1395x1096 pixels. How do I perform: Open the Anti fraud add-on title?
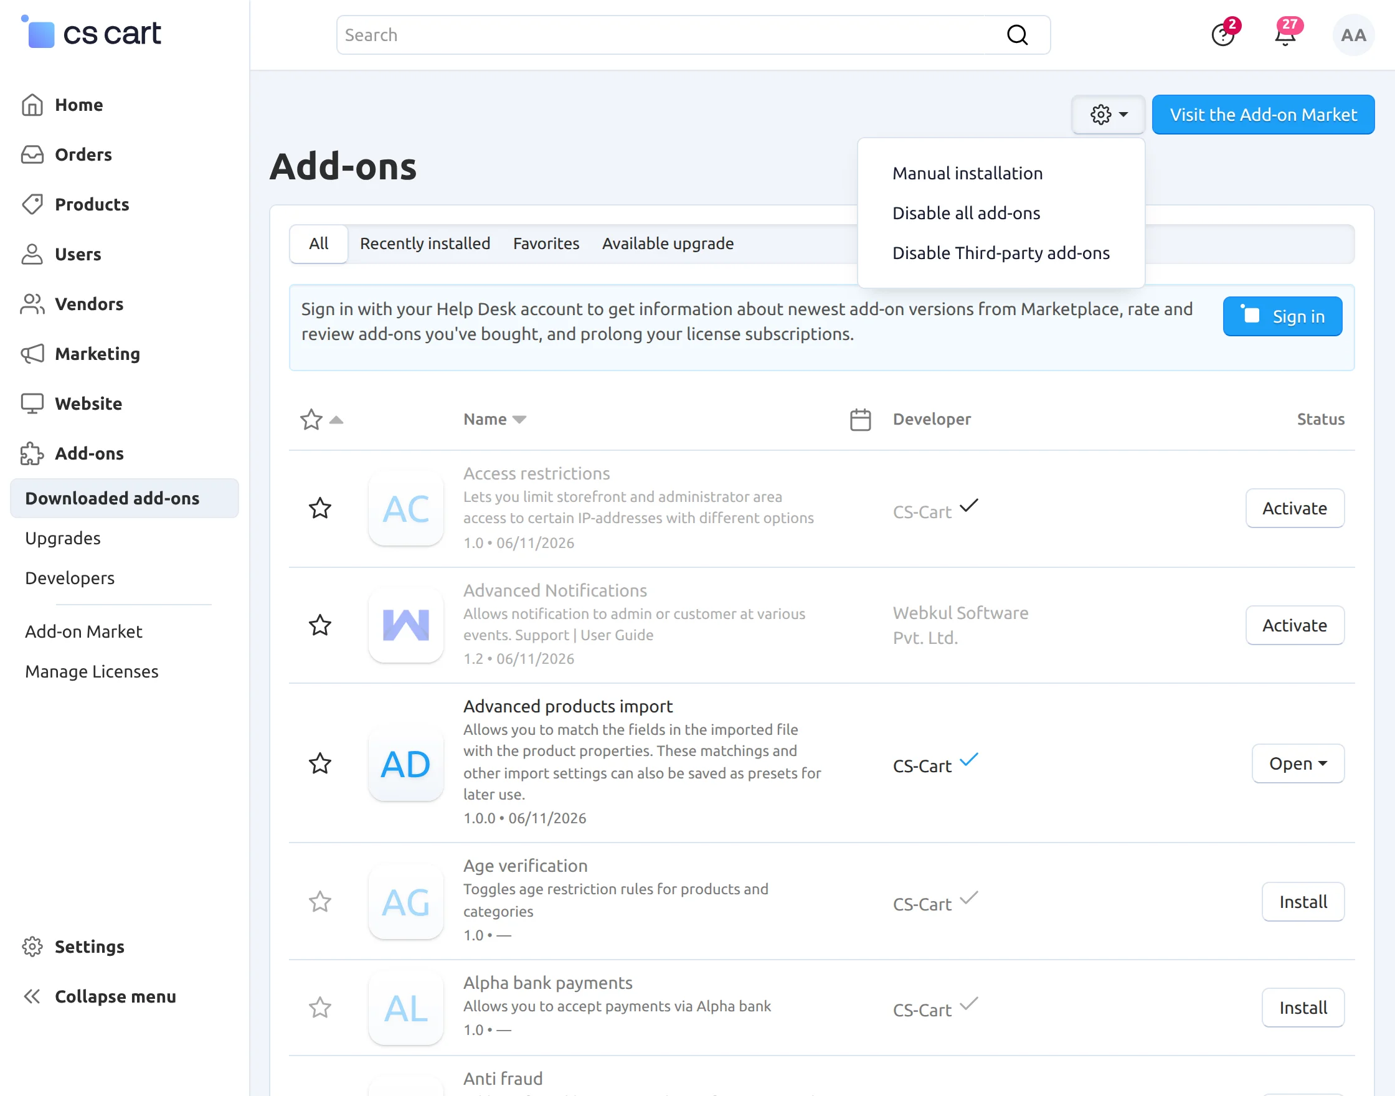(503, 1079)
